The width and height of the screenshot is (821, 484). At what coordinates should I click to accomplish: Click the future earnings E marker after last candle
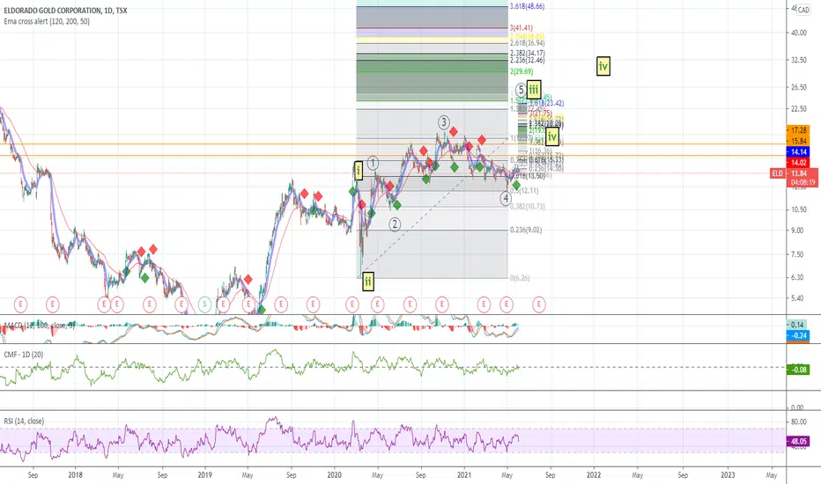coord(539,304)
